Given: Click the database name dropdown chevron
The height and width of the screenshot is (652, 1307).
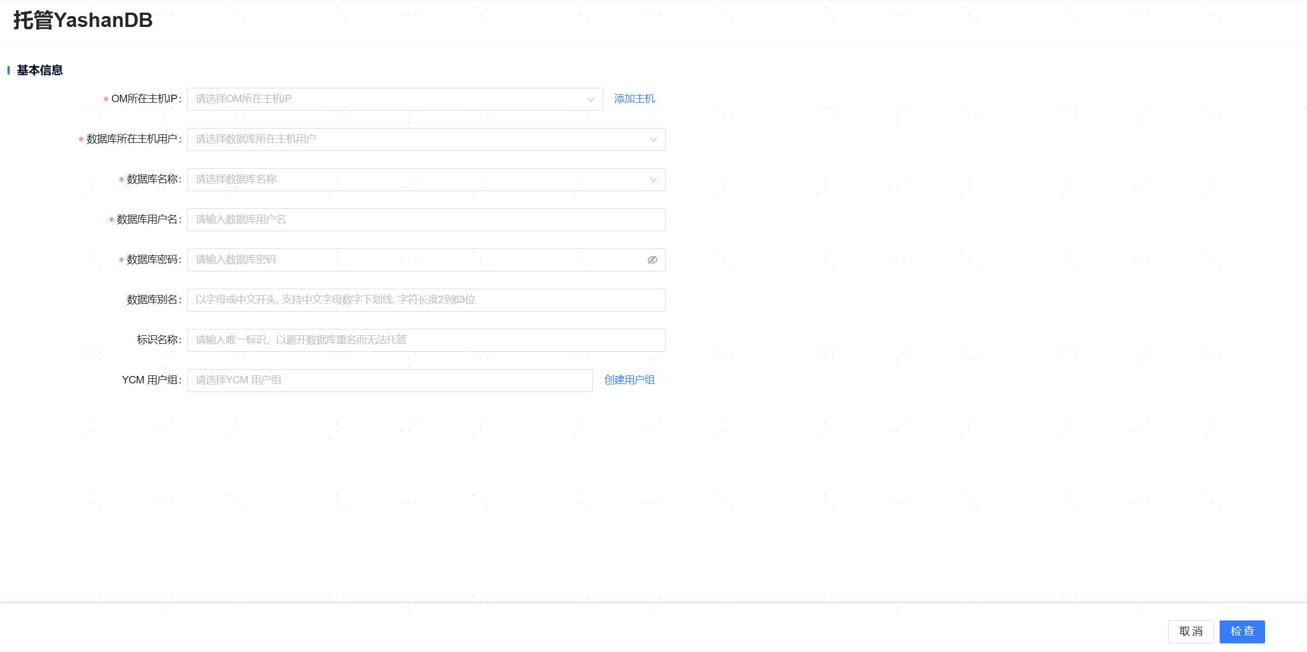Looking at the screenshot, I should (x=653, y=180).
